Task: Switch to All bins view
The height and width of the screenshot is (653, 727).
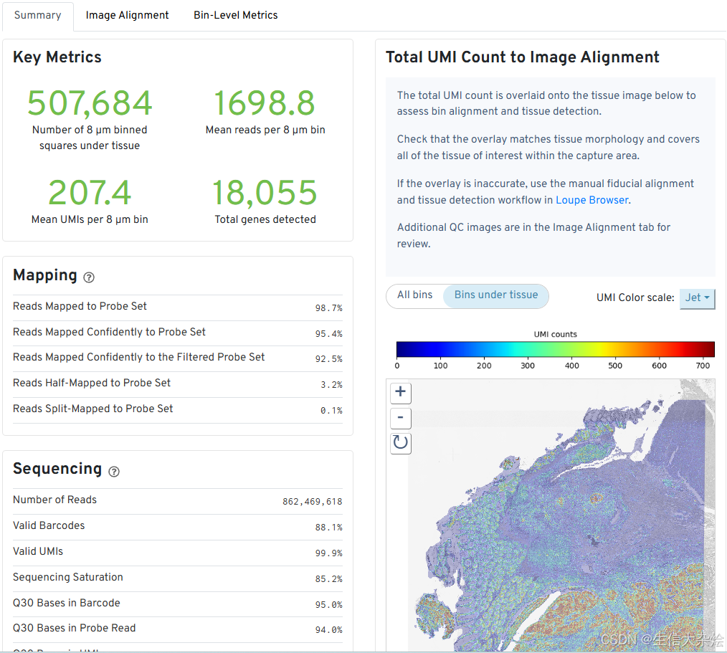Action: click(x=415, y=295)
